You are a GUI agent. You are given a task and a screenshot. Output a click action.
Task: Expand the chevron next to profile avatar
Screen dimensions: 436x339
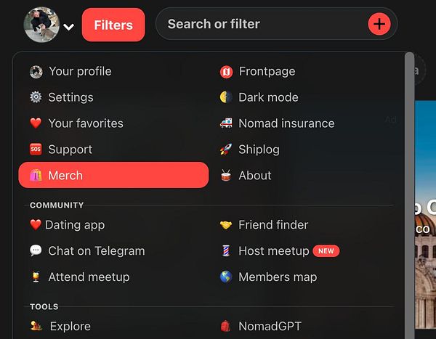(x=68, y=27)
